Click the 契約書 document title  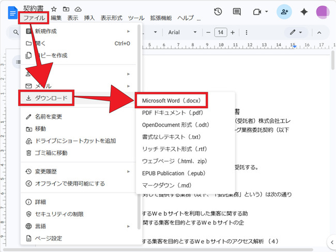pyautogui.click(x=33, y=9)
